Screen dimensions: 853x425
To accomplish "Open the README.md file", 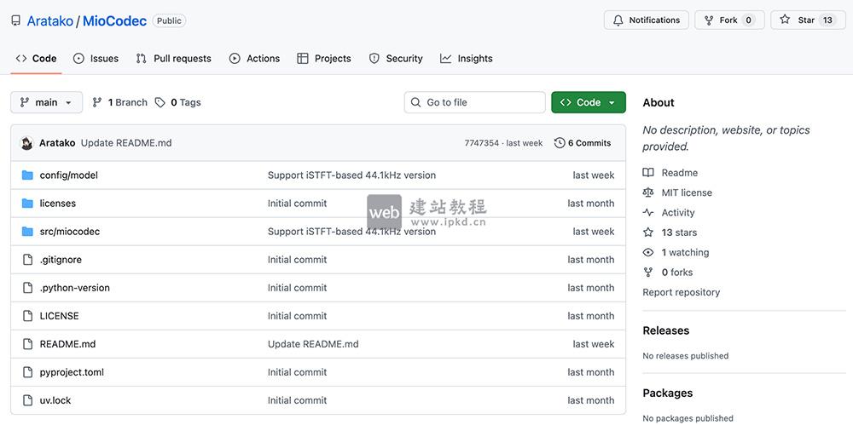I will [x=67, y=344].
